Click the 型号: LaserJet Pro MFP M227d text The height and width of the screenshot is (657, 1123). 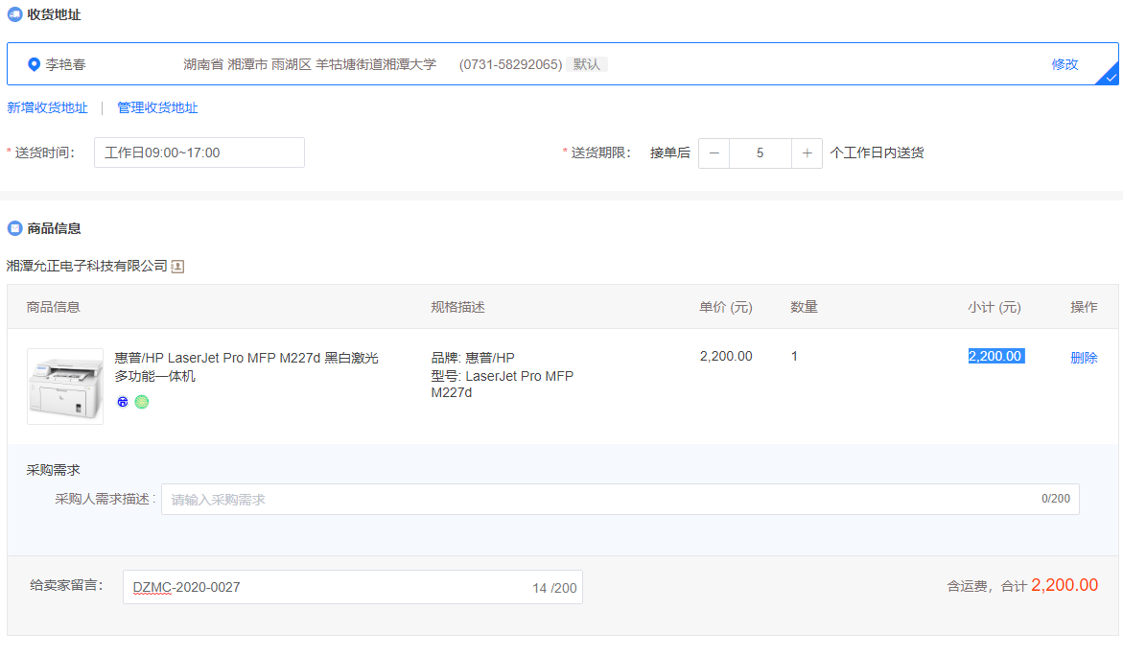coord(503,384)
